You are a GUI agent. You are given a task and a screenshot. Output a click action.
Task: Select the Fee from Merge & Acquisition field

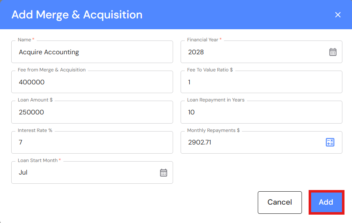pos(92,82)
